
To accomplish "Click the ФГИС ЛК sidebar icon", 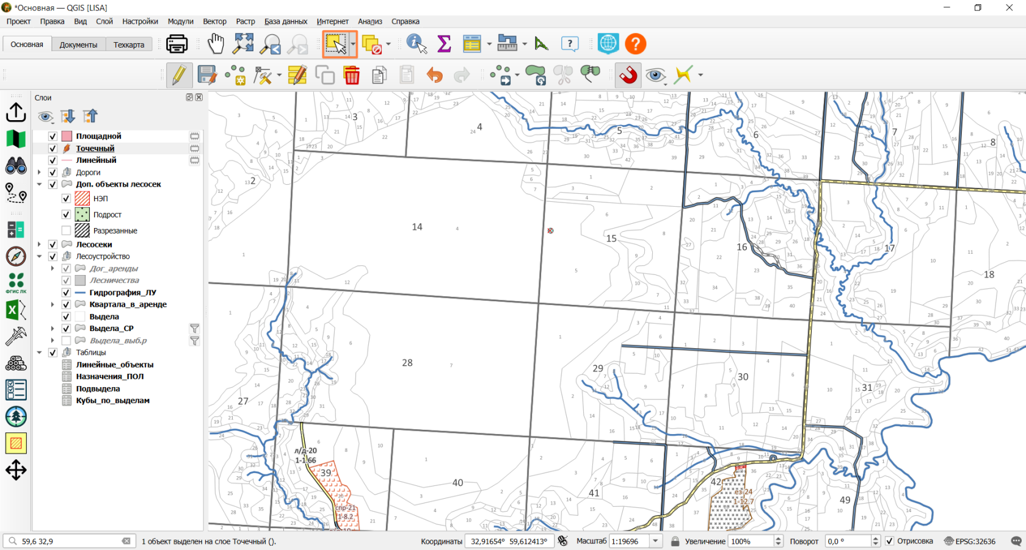I will (x=16, y=284).
